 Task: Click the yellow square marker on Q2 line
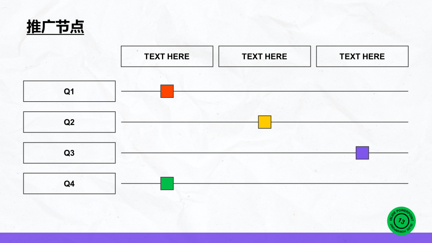pos(265,122)
